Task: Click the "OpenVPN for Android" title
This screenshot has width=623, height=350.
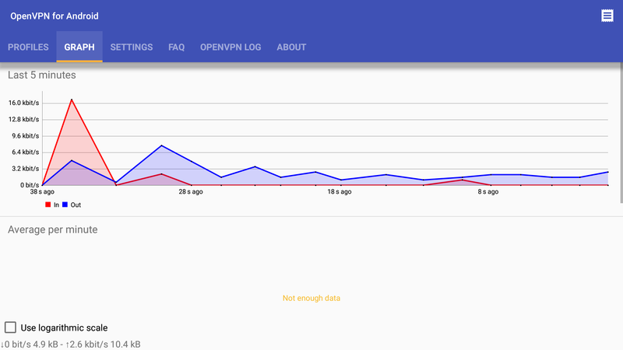Action: pyautogui.click(x=55, y=16)
